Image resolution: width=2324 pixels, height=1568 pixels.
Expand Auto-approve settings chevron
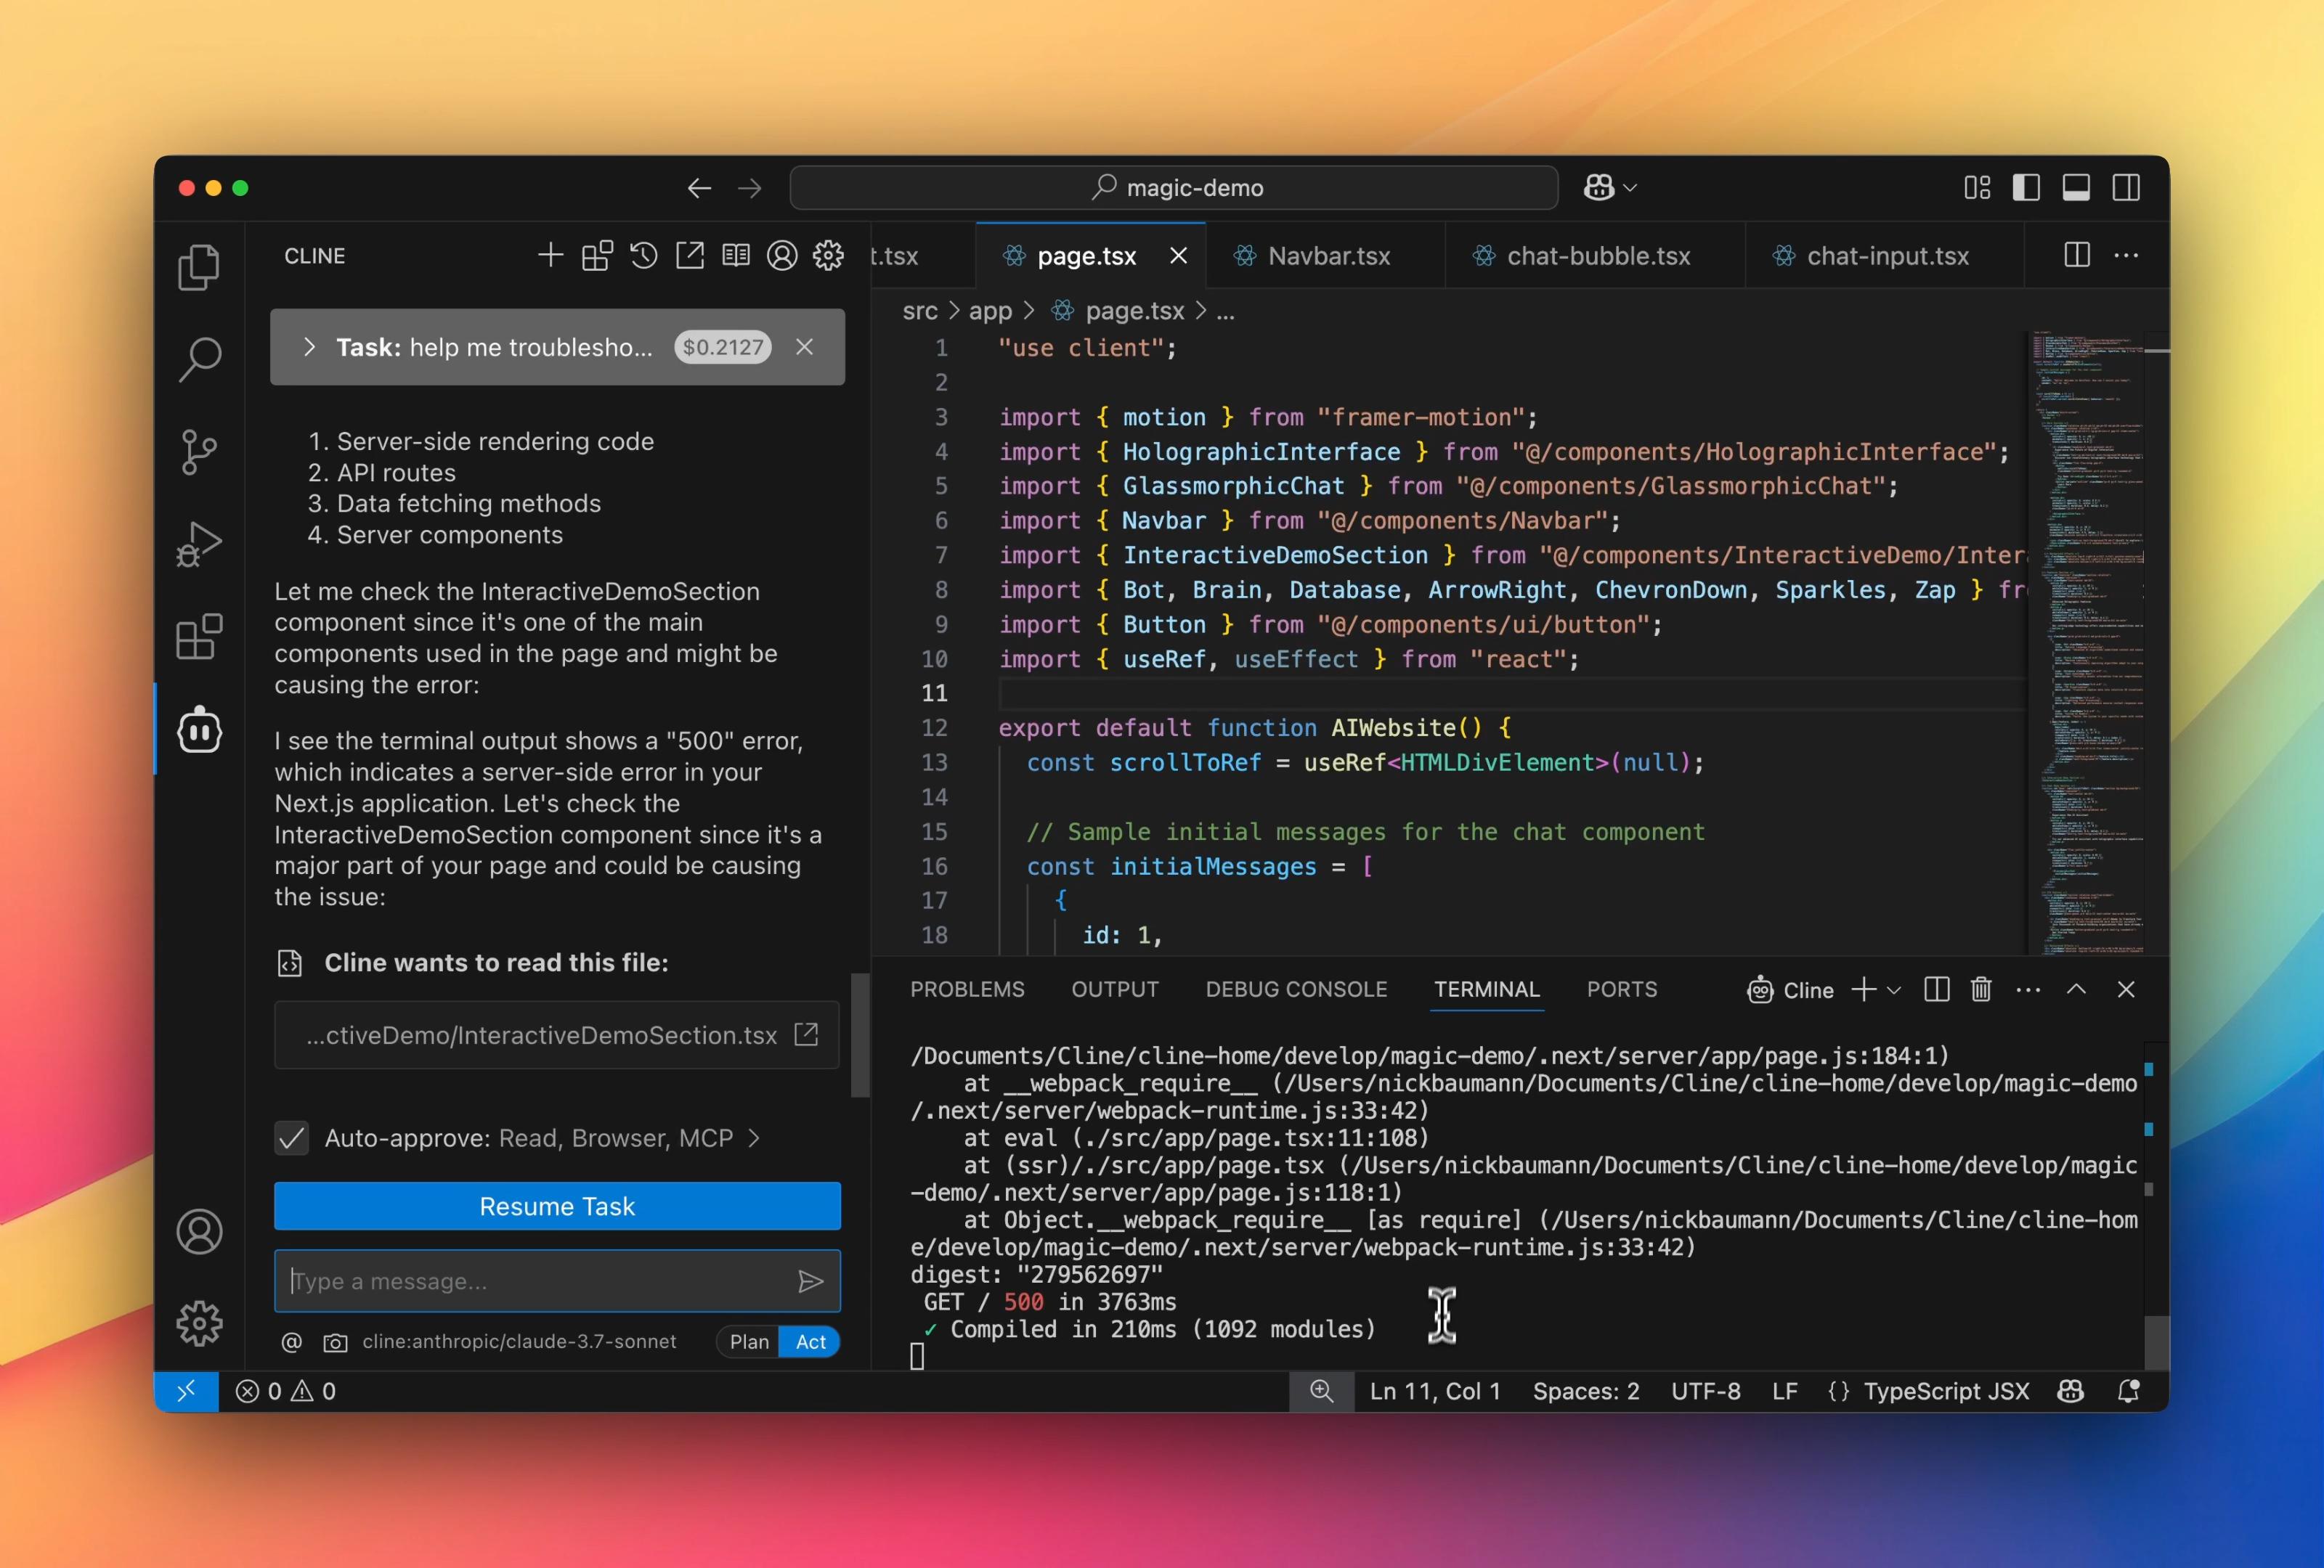[755, 1138]
